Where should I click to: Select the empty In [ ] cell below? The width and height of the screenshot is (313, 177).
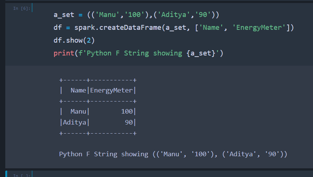151,174
